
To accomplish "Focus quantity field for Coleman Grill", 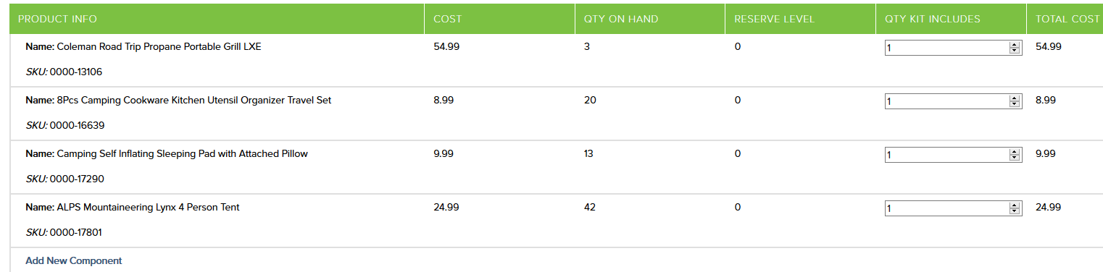I will [x=946, y=48].
